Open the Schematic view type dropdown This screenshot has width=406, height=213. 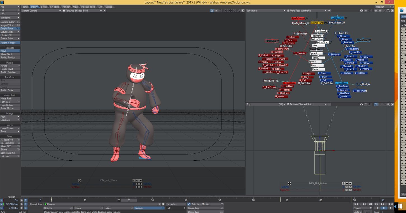tap(266, 11)
